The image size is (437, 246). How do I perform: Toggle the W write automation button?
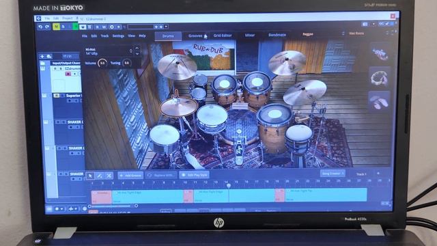[104, 27]
